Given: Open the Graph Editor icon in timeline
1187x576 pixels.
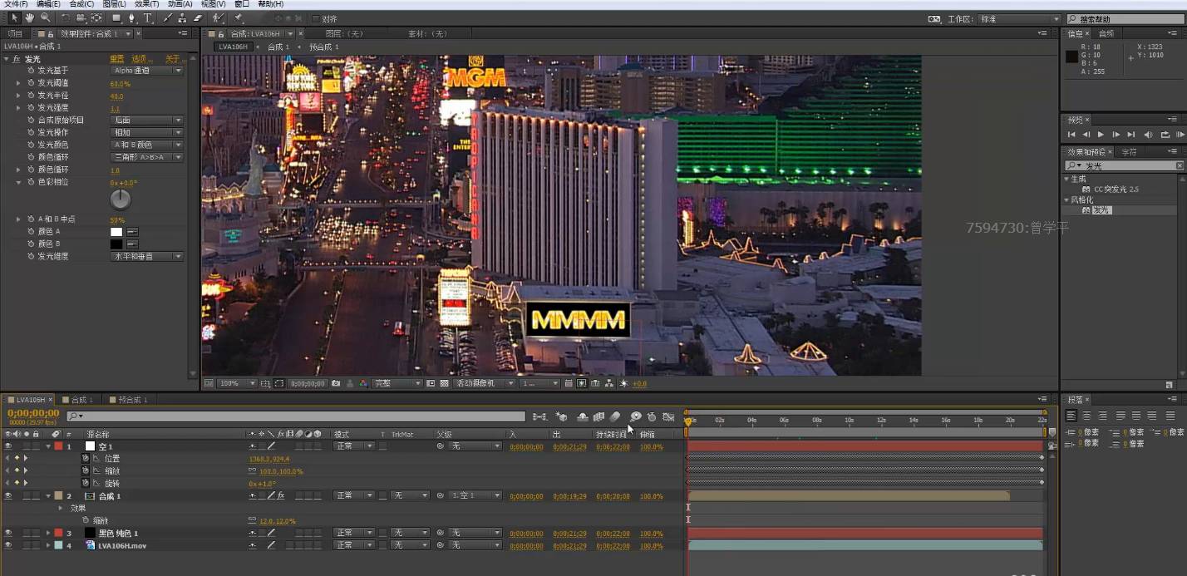Looking at the screenshot, I should tap(667, 416).
